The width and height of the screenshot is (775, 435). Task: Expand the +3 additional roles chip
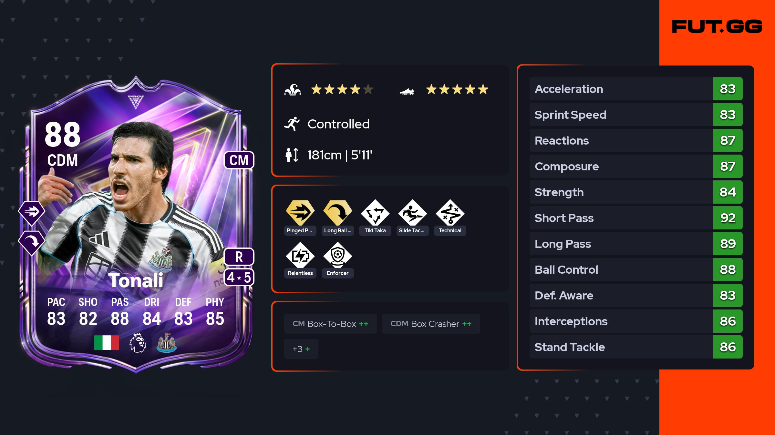(301, 349)
